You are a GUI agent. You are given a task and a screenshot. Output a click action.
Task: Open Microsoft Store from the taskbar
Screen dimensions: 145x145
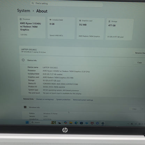pos(82,123)
